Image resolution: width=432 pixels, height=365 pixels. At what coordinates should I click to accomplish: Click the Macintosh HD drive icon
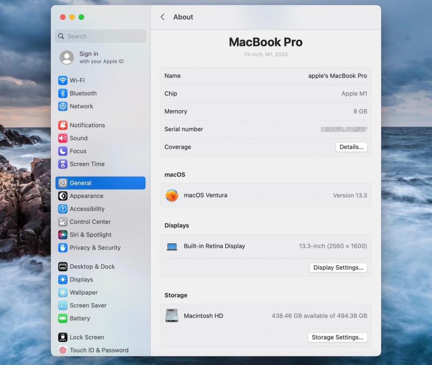[172, 316]
